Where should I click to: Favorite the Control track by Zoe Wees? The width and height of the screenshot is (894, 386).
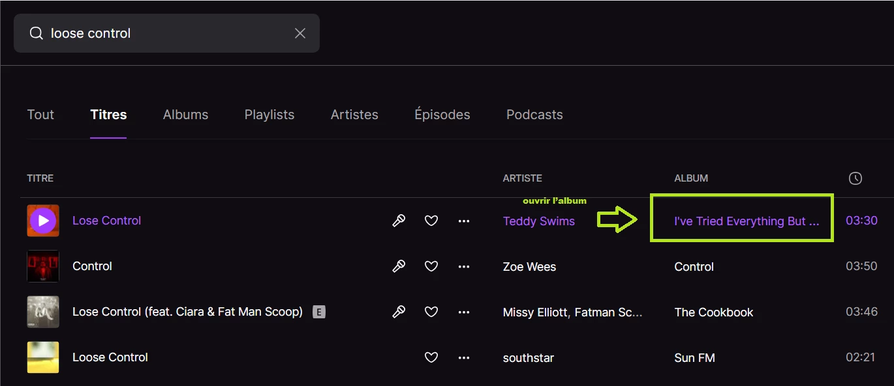click(x=431, y=266)
